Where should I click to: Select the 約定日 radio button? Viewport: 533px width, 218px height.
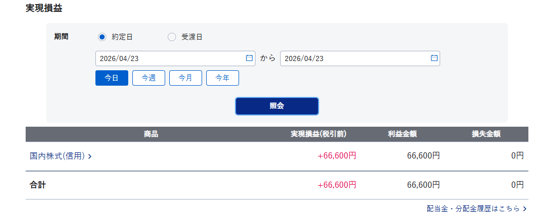click(x=102, y=37)
